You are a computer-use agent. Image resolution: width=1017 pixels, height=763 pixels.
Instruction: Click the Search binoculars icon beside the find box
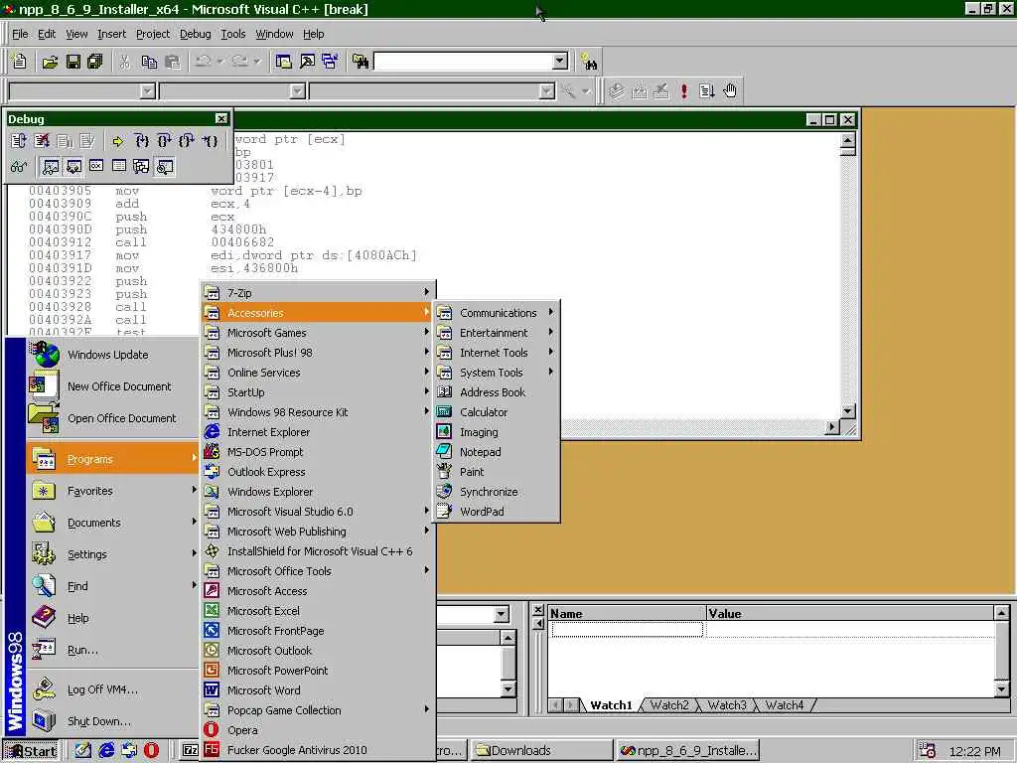(589, 62)
